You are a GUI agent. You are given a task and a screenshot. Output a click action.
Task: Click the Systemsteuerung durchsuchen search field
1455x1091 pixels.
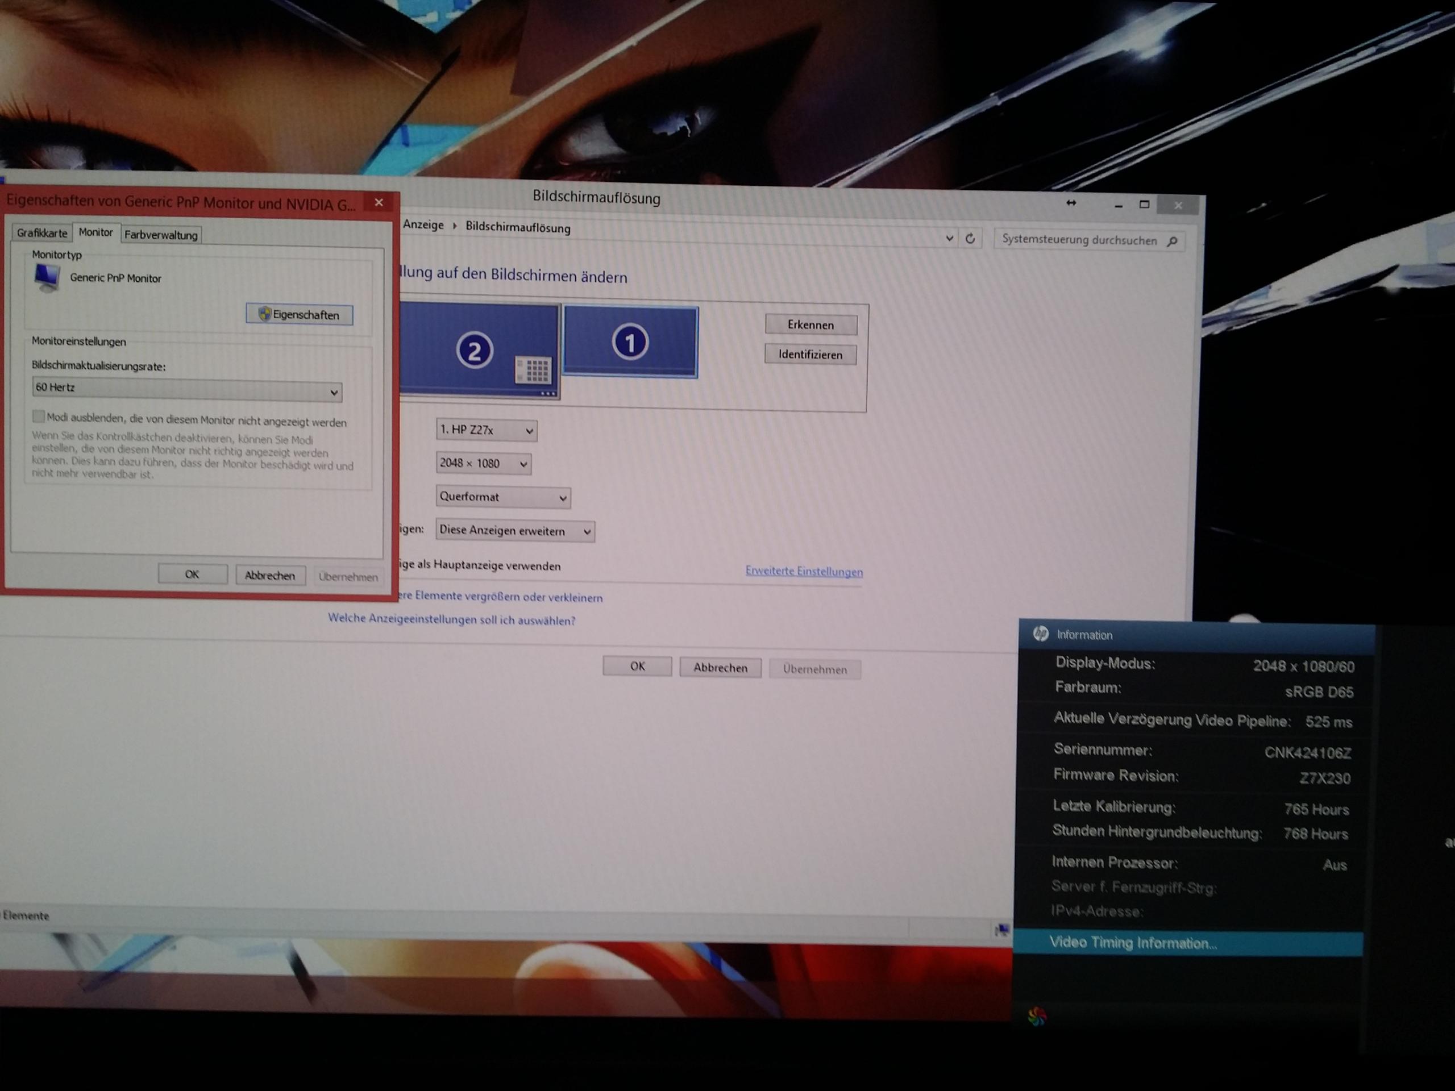[x=1079, y=240]
